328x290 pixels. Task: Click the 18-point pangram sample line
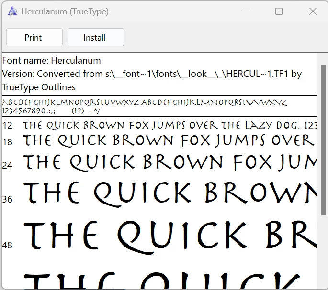[x=169, y=140]
